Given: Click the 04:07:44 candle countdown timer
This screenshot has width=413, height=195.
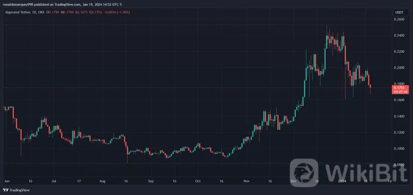Looking at the screenshot, I should coord(399,92).
